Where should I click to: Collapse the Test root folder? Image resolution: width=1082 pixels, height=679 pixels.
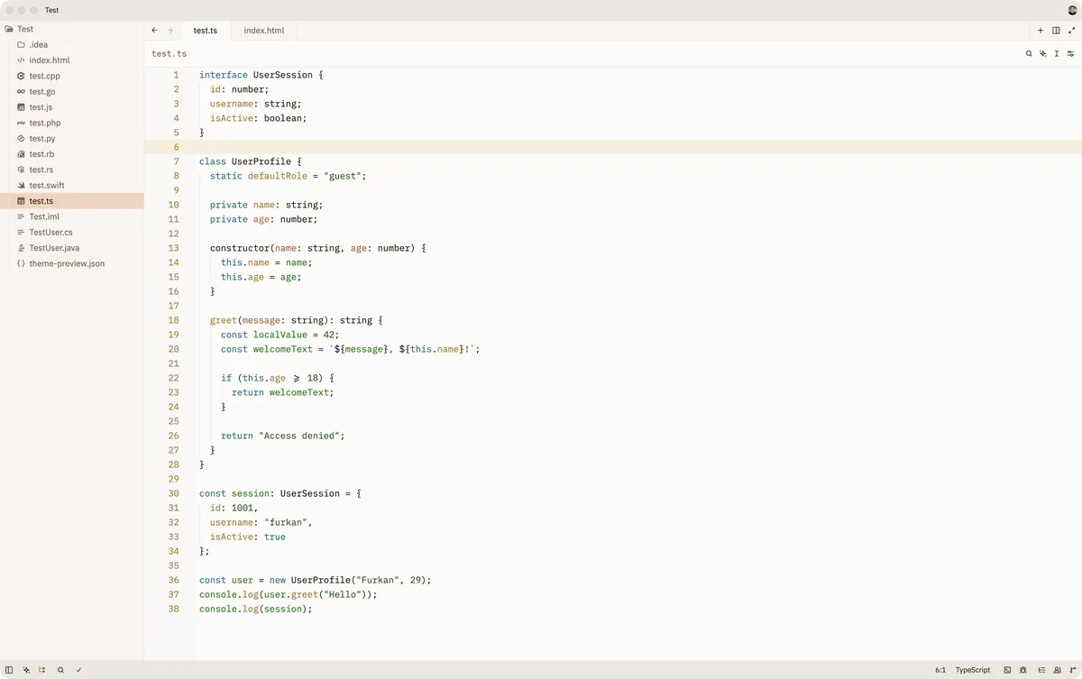[x=72, y=29]
